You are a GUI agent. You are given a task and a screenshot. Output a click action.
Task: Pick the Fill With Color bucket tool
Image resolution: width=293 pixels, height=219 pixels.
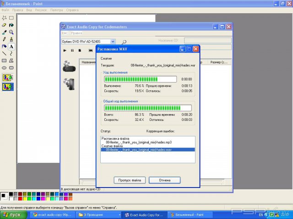click(11, 25)
